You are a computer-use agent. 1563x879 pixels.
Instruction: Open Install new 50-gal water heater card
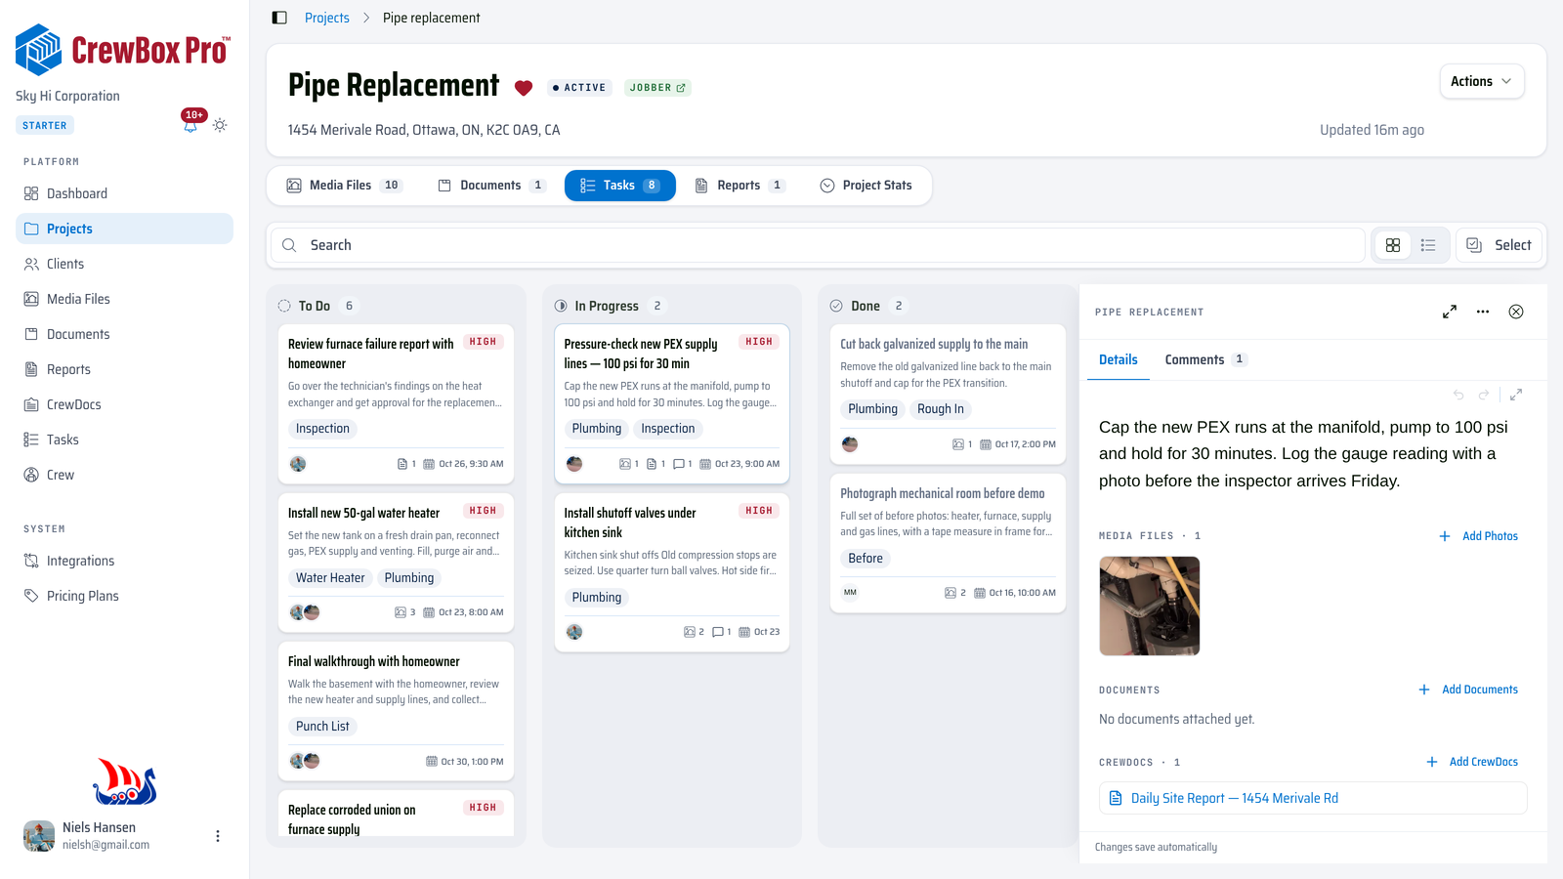(x=396, y=563)
